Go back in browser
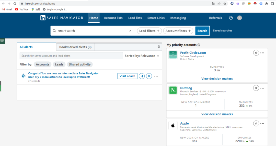Screen dimensions: 276x146 tap(3, 4)
